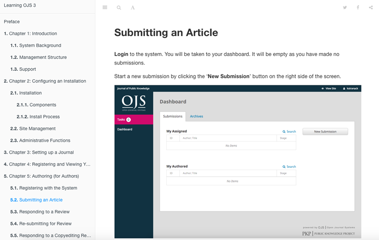379x240 pixels.
Task: Open 5.3. Responding to a Review
Action: (x=44, y=212)
